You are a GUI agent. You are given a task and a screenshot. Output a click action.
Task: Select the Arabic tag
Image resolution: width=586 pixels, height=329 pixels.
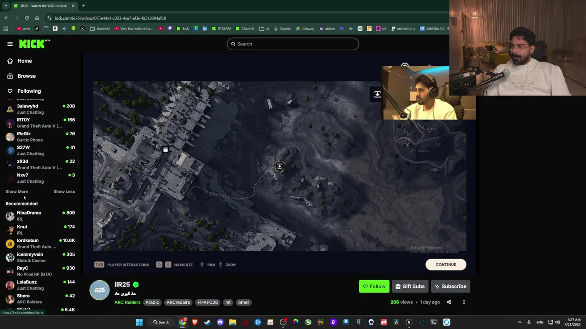(x=152, y=302)
